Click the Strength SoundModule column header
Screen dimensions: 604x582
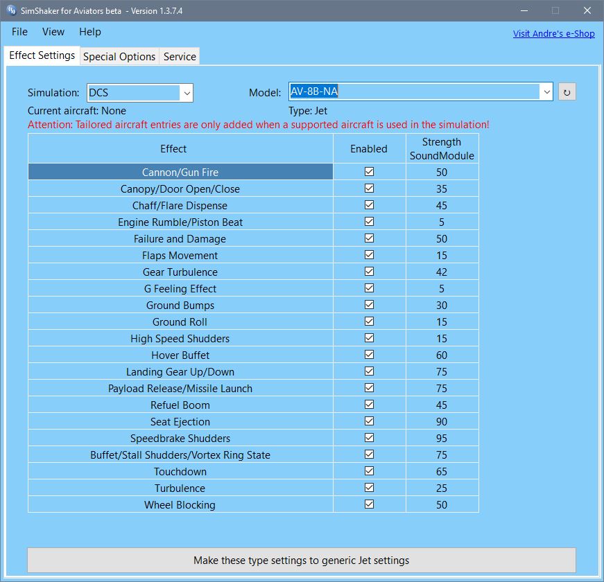[x=442, y=149]
